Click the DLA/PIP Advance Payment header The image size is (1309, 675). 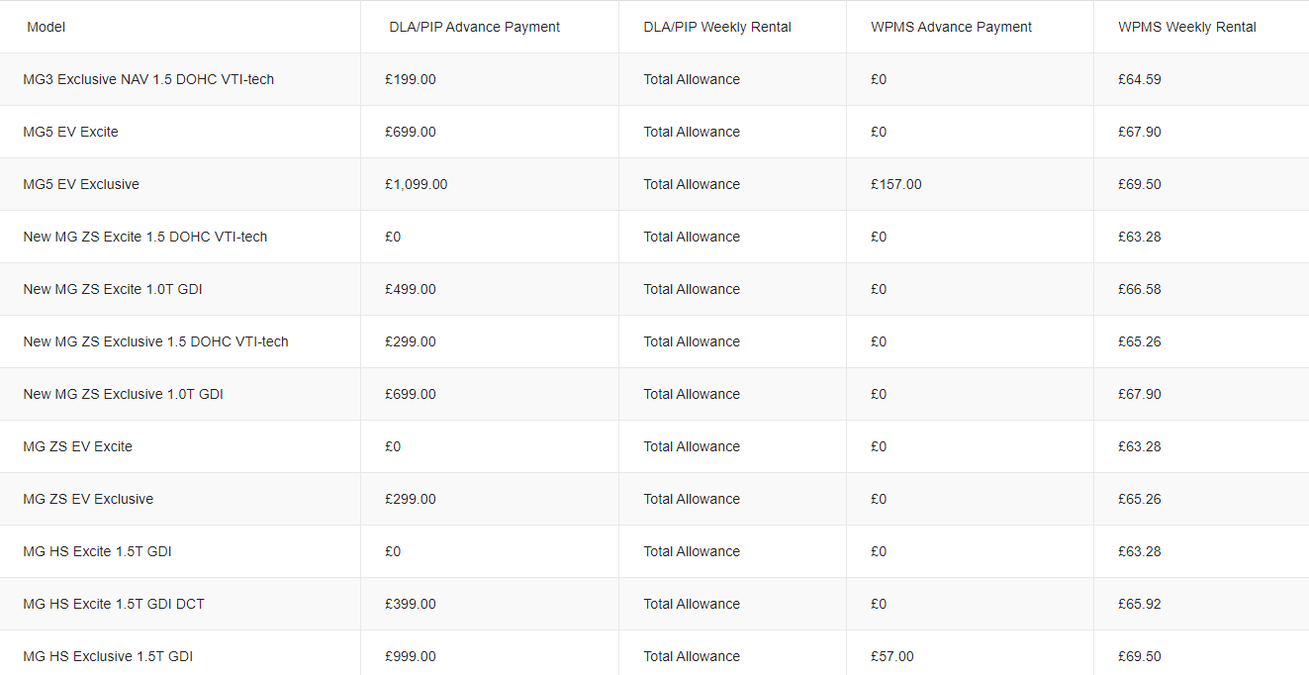[474, 27]
